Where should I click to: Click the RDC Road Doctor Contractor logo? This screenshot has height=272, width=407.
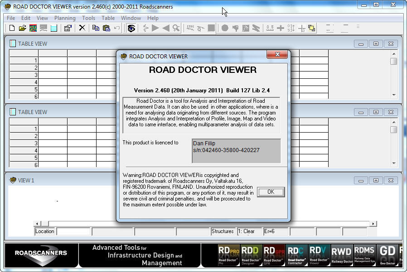297,255
